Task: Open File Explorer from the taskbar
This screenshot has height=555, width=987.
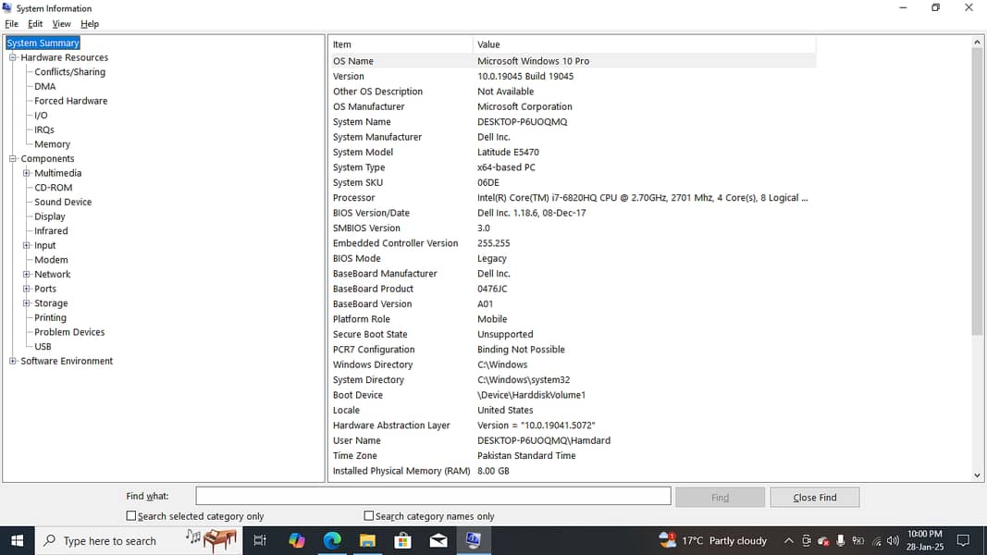Action: click(367, 541)
